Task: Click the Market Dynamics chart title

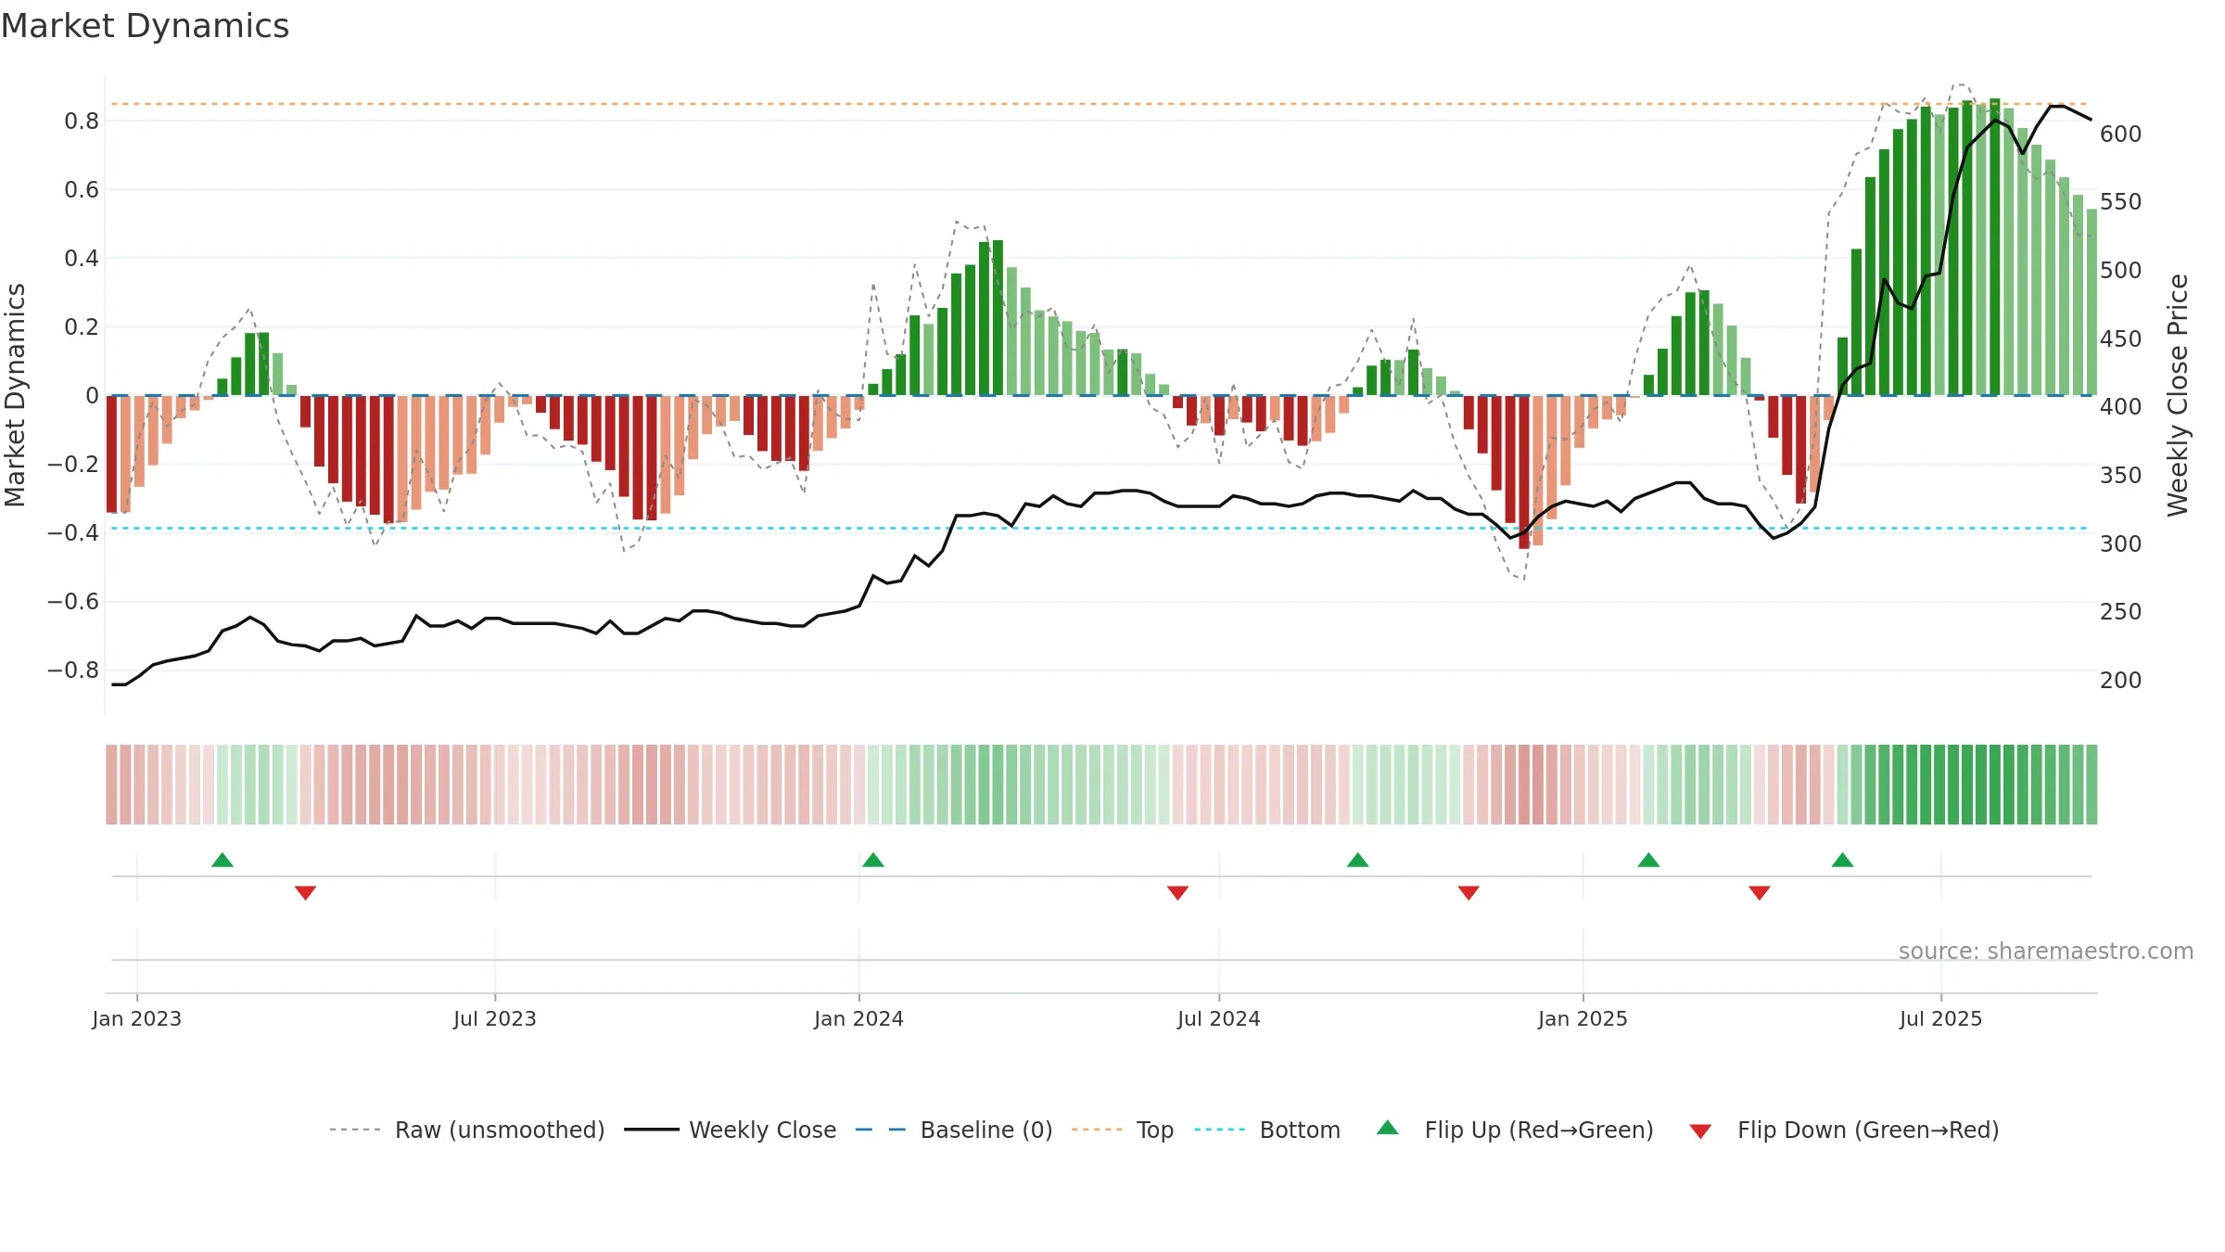Action: pyautogui.click(x=146, y=26)
